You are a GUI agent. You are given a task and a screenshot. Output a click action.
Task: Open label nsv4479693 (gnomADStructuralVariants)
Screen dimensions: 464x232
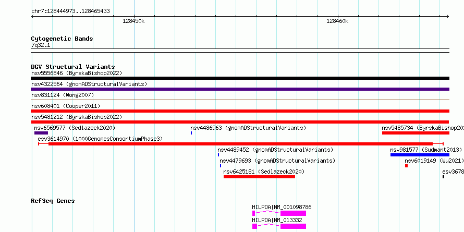(x=277, y=161)
